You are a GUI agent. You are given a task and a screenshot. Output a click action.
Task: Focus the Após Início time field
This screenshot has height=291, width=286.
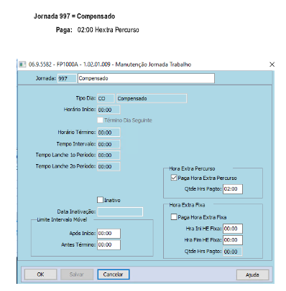tap(109, 234)
